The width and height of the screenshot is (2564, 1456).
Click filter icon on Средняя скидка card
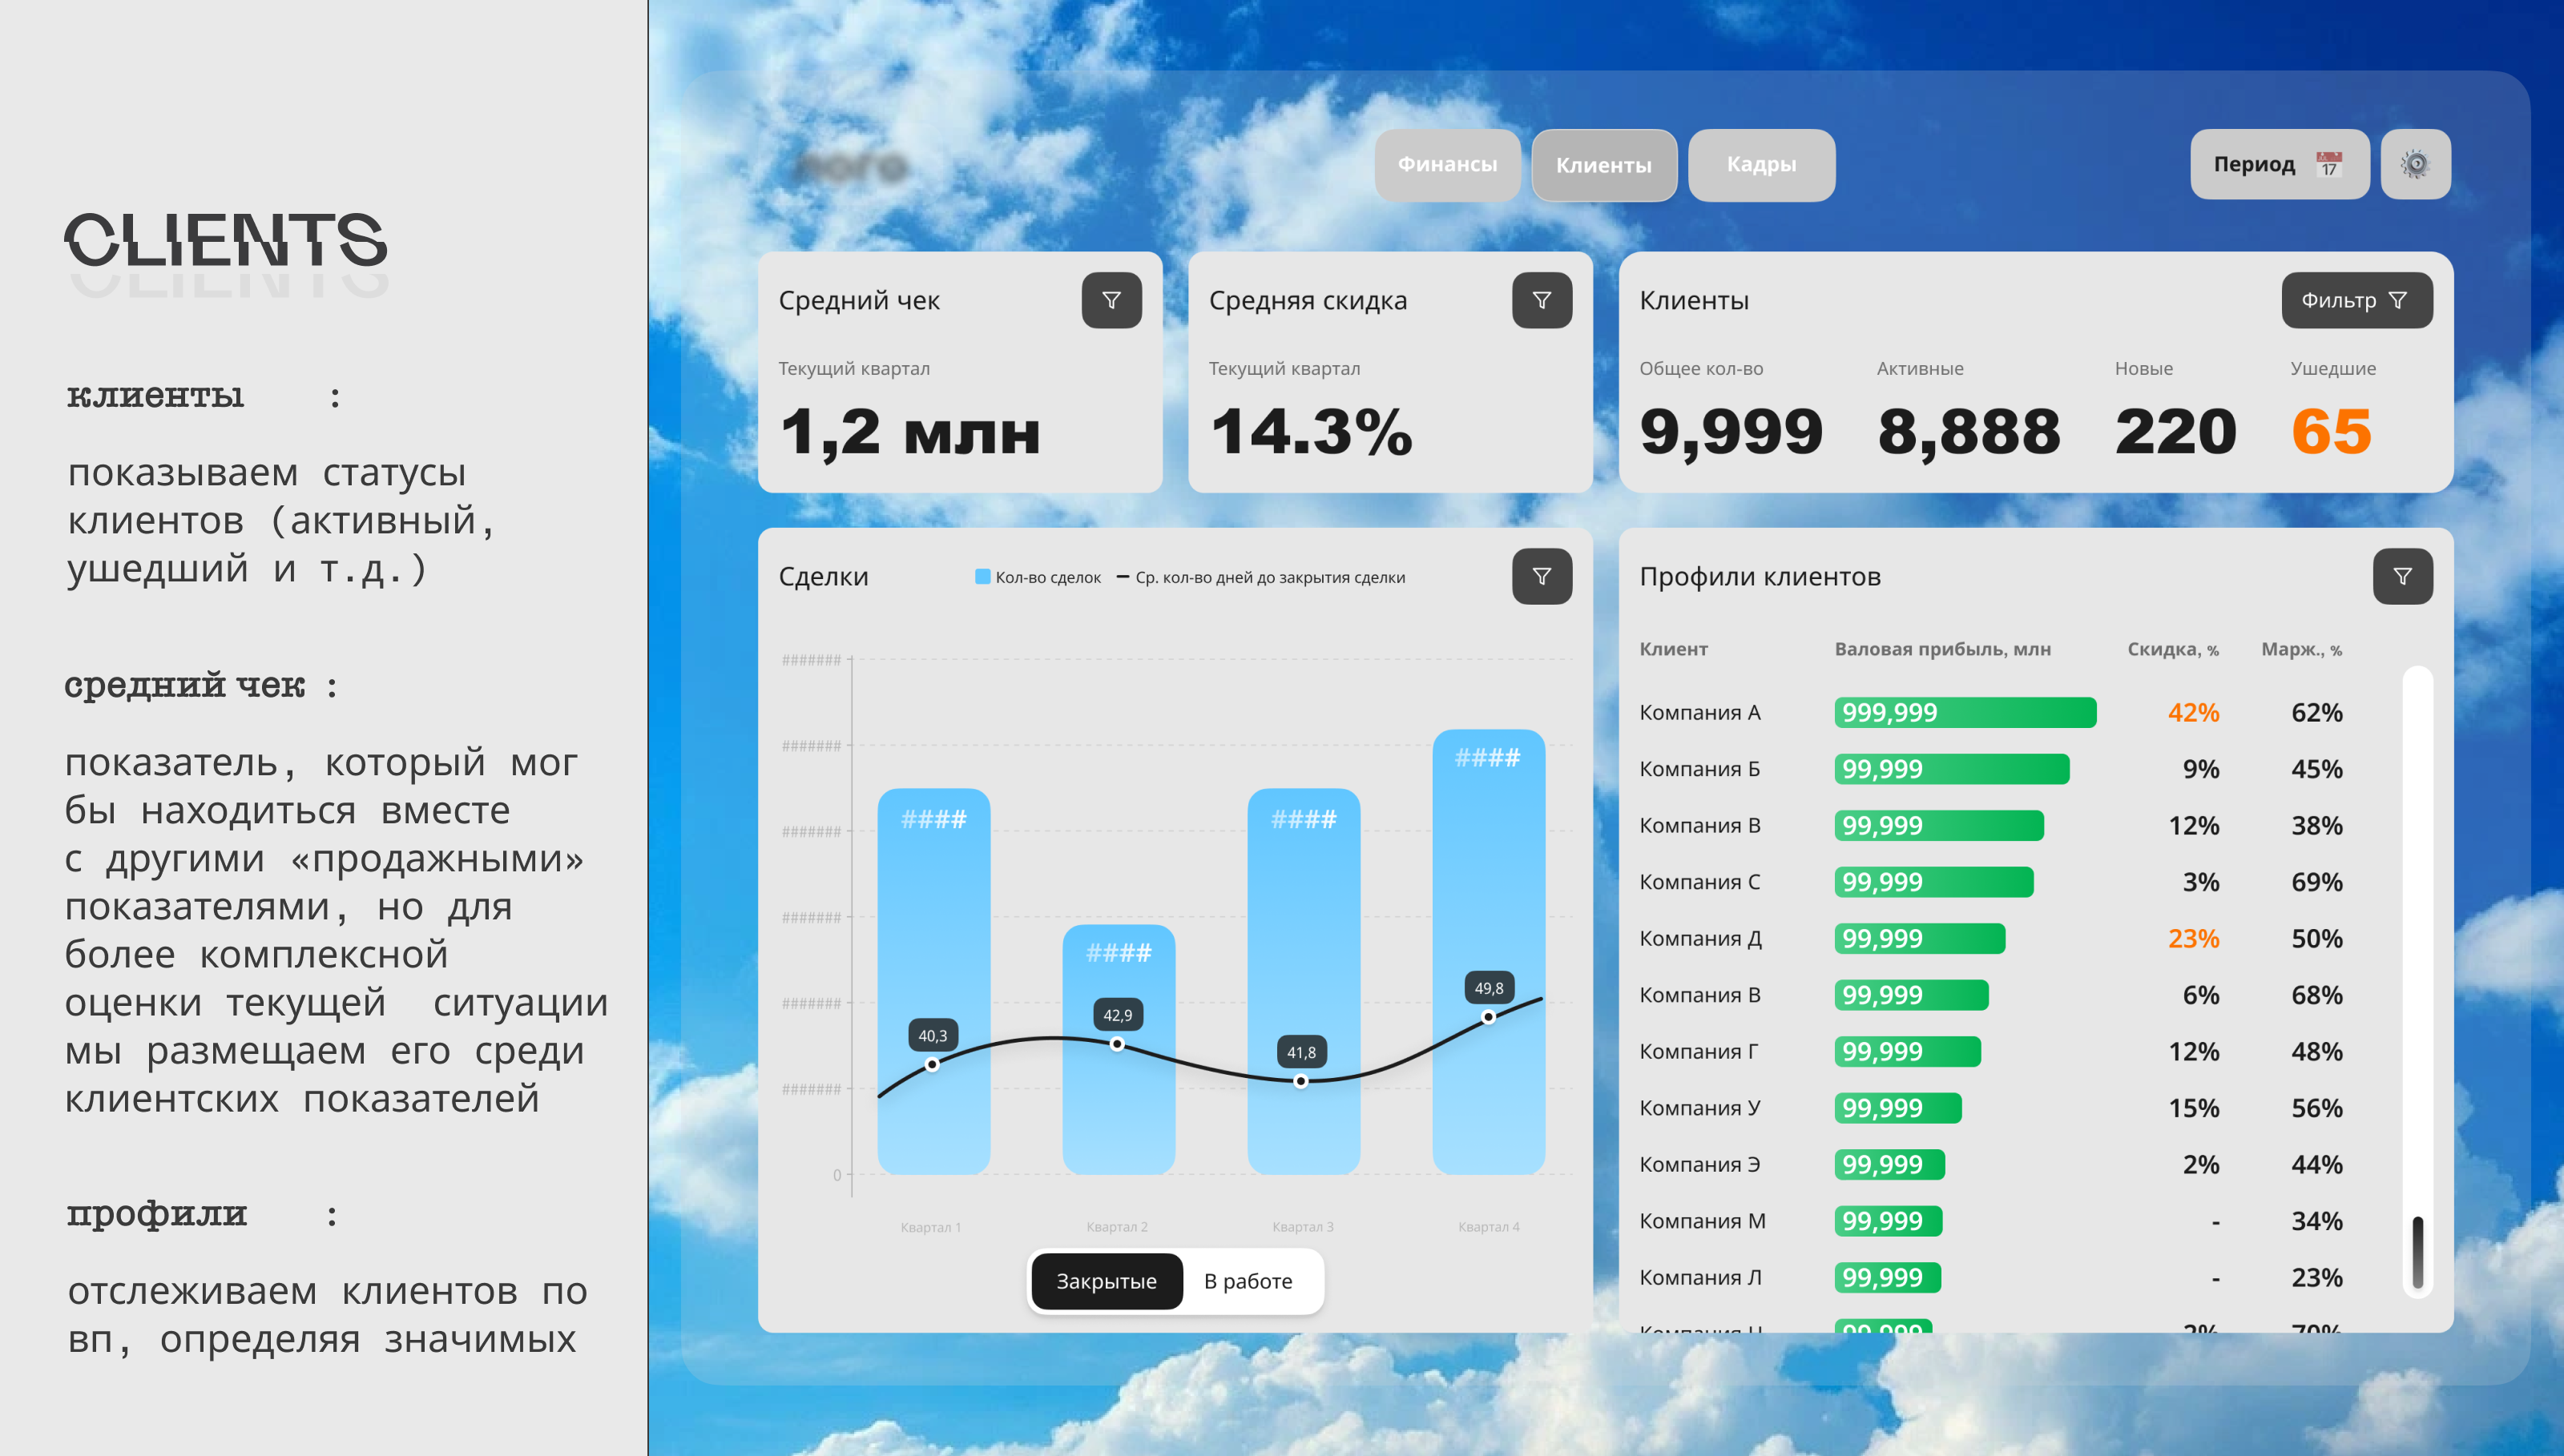[1541, 300]
